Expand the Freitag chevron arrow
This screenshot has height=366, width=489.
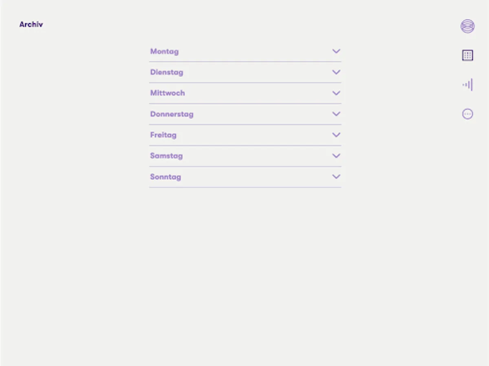pyautogui.click(x=336, y=135)
